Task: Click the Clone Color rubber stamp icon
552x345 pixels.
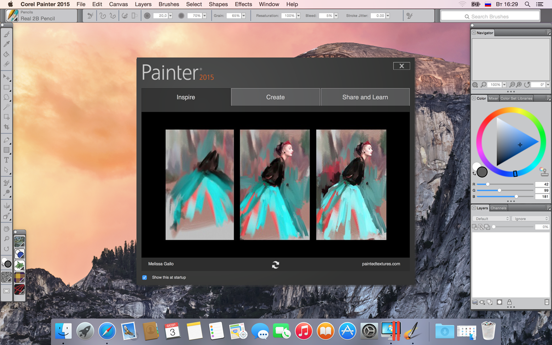Action: coord(544,172)
